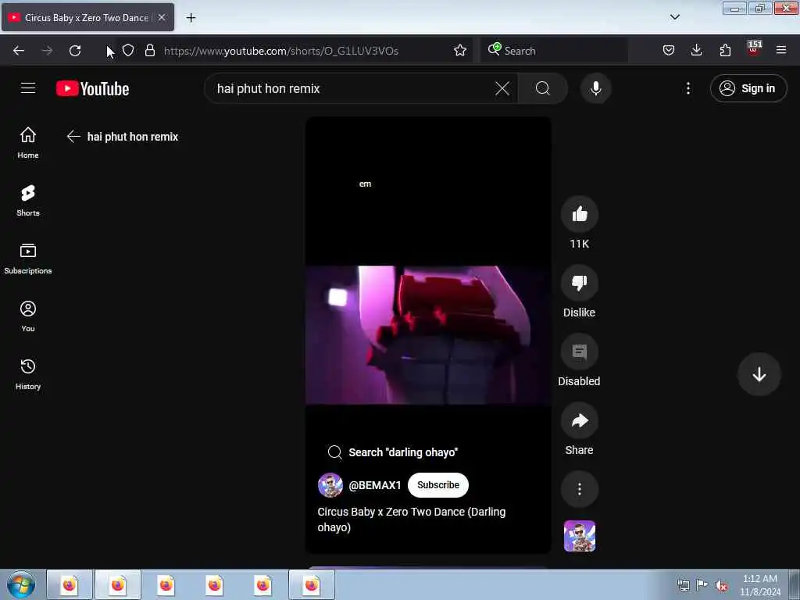Open a new browser tab
The height and width of the screenshot is (600, 800).
pos(191,18)
